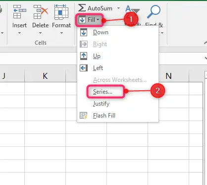Click the Delete cells icon
The height and width of the screenshot is (185, 207).
point(41,11)
